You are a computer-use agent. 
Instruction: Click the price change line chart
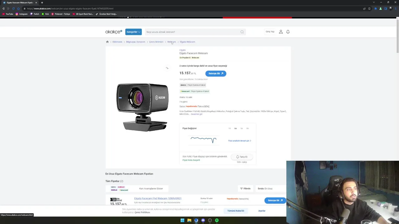[204, 140]
